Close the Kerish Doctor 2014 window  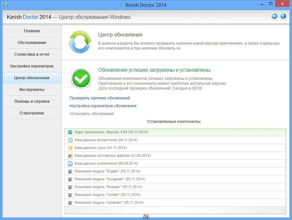[283, 4]
